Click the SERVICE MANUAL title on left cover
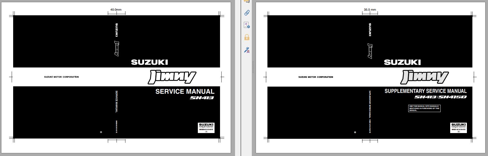Image resolution: width=488 pixels, height=156 pixels. coord(185,92)
